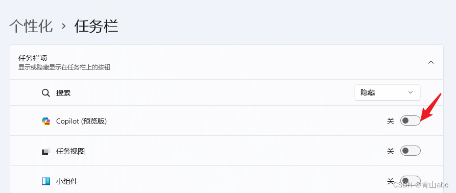456x193 pixels.
Task: Click the 任务栏 page title
Action: [x=97, y=26]
